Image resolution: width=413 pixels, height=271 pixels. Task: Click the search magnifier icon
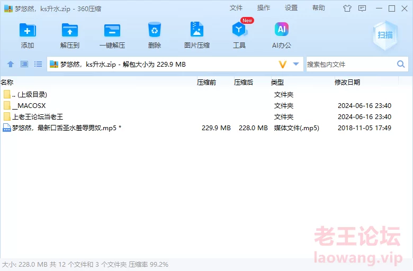[x=401, y=64]
